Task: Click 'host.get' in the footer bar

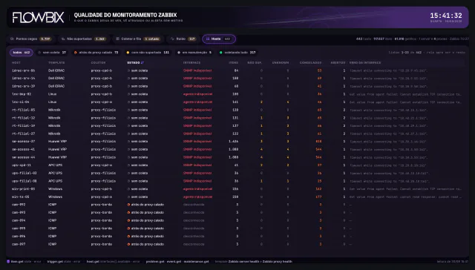Action: [93, 262]
